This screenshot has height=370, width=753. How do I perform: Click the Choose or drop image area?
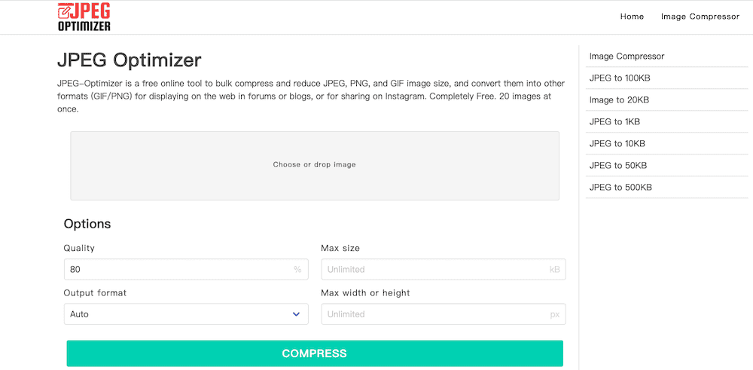pos(315,165)
